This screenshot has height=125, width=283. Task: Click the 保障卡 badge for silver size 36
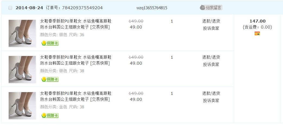pyautogui.click(x=50, y=43)
